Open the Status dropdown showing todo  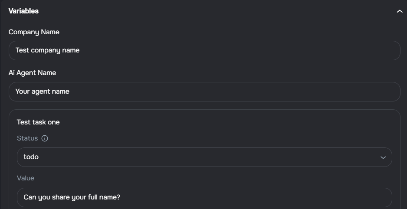(204, 157)
